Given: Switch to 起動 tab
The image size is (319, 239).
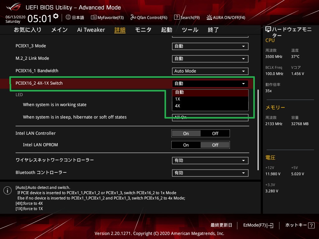Looking at the screenshot, I should coord(167,30).
